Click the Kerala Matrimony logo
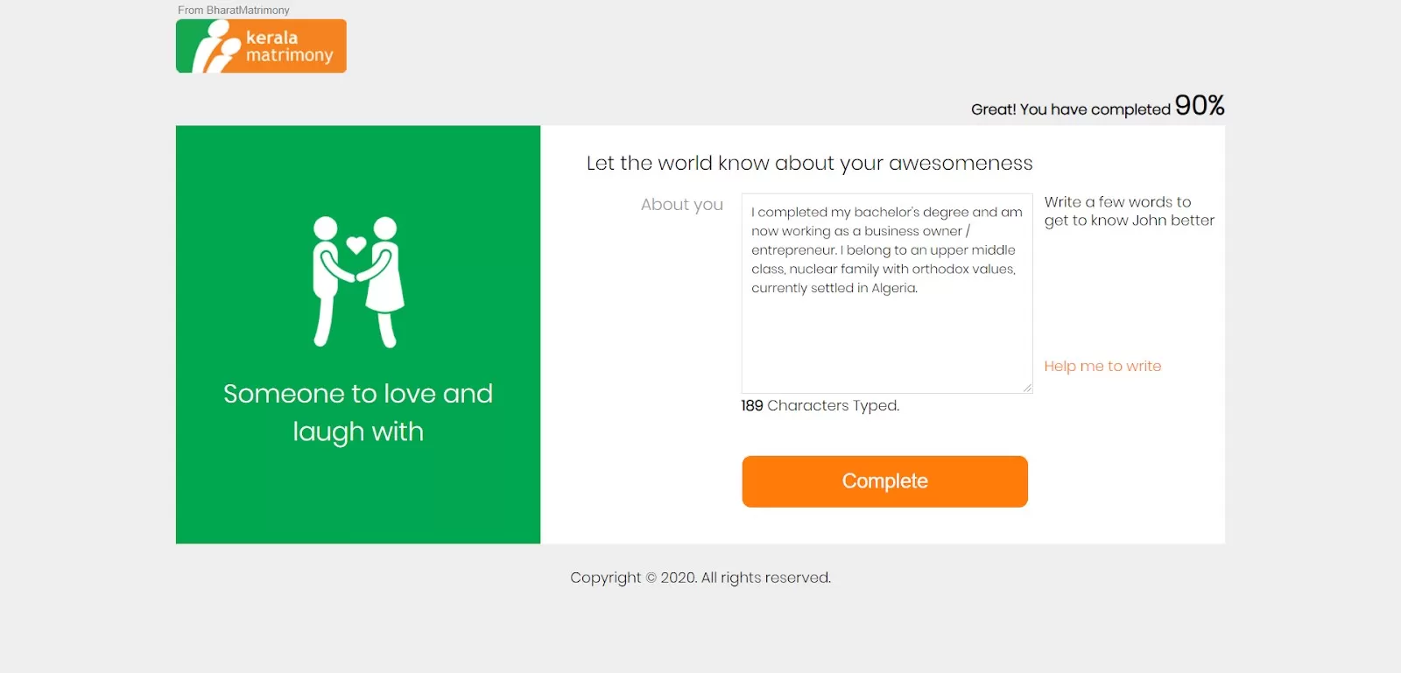1401x673 pixels. coord(261,46)
